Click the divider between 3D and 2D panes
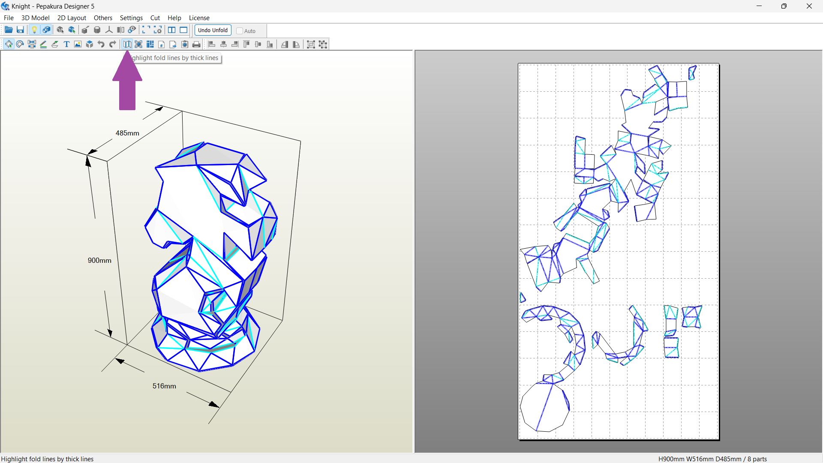Viewport: 823px width, 463px height. [x=414, y=251]
